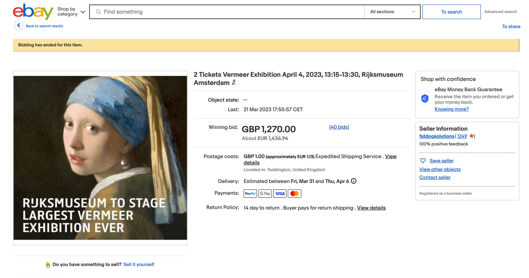
Task: Click the Google Pay icon
Action: [x=265, y=194]
